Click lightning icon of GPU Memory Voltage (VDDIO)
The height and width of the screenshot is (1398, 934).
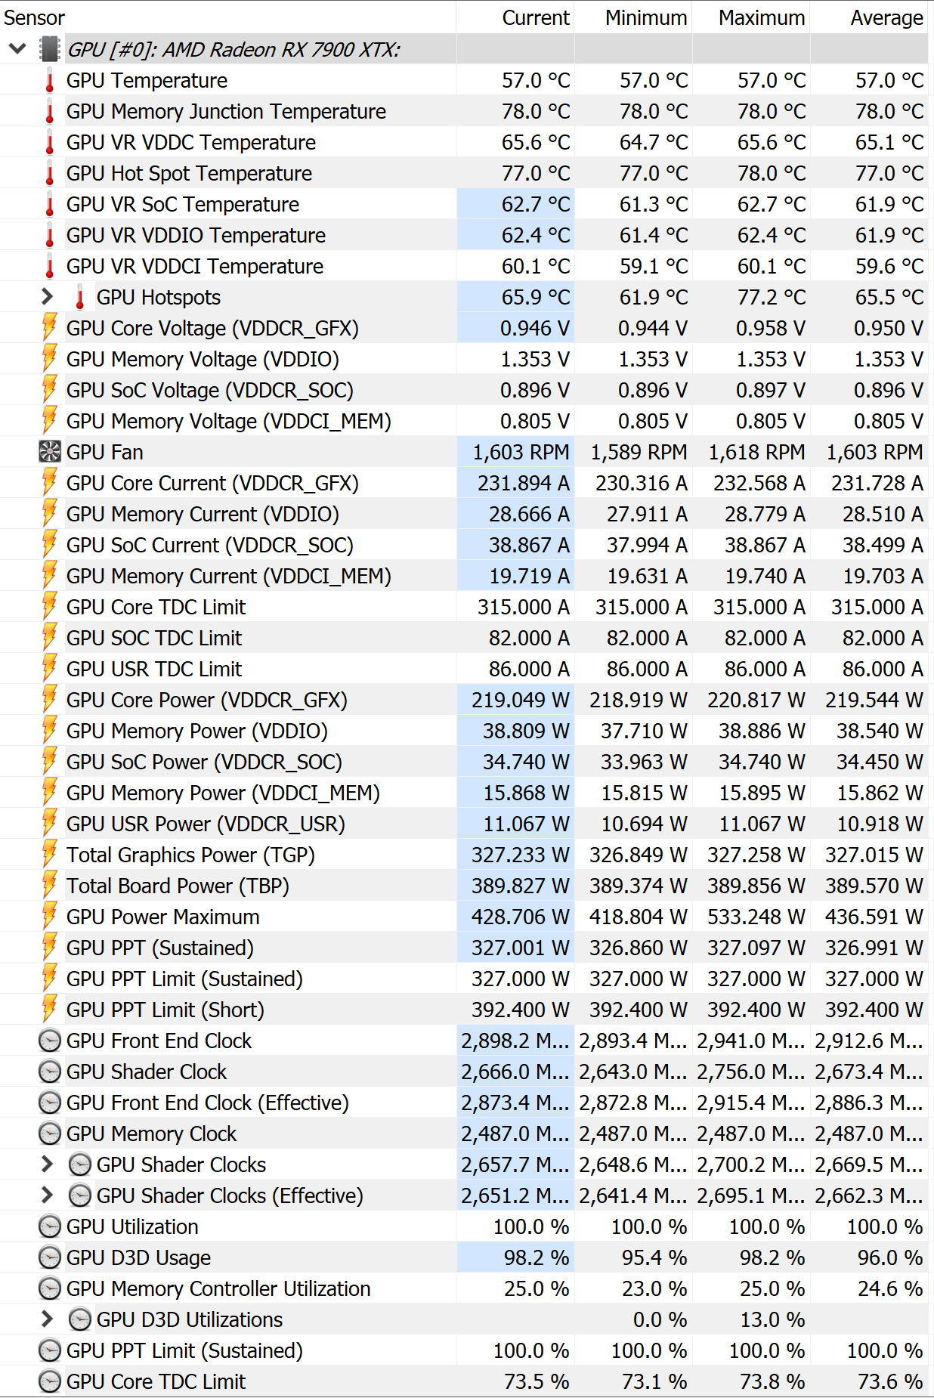(x=50, y=359)
